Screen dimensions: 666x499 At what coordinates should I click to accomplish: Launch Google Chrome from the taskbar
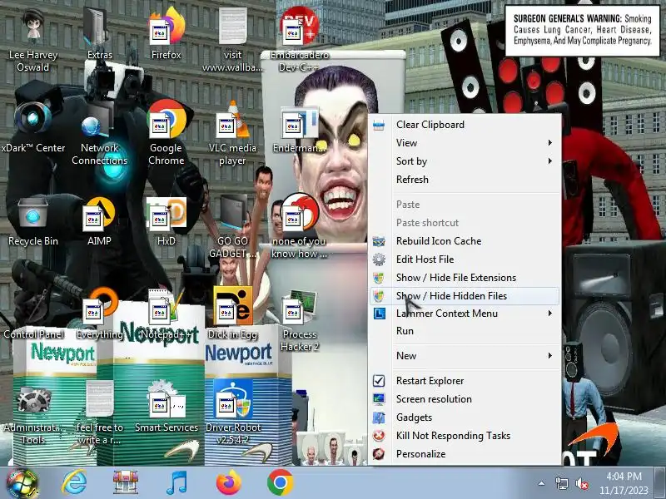click(x=280, y=482)
